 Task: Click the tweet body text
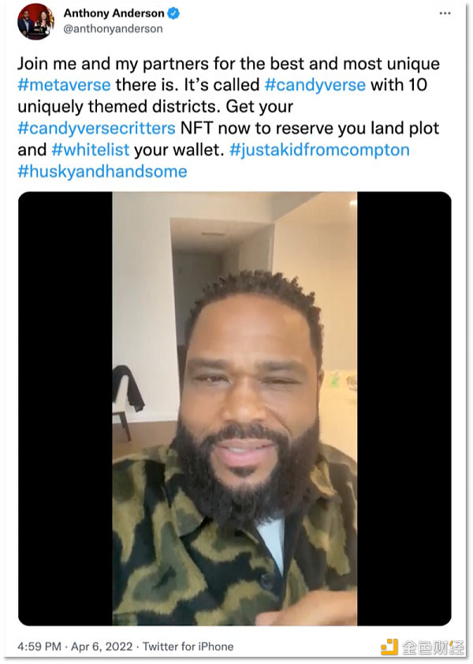pos(229,118)
